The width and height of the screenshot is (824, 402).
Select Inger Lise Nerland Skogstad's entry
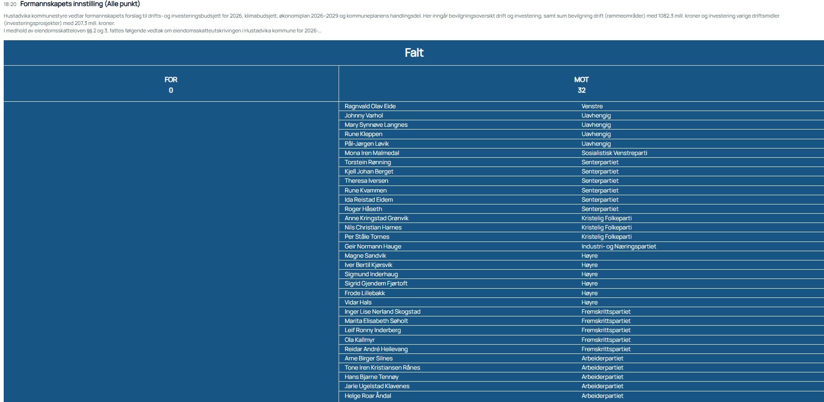[x=382, y=312]
